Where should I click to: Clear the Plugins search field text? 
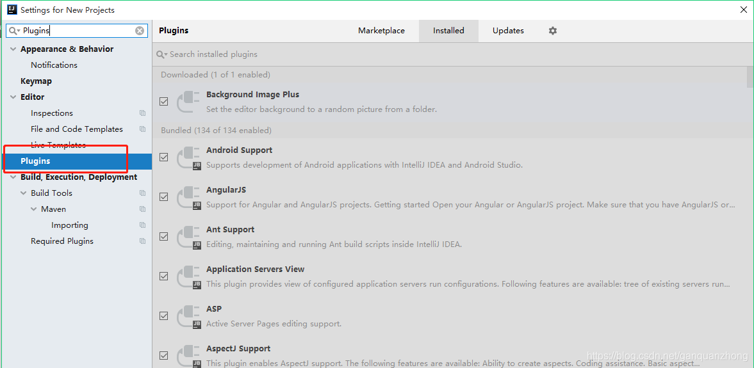pyautogui.click(x=140, y=31)
